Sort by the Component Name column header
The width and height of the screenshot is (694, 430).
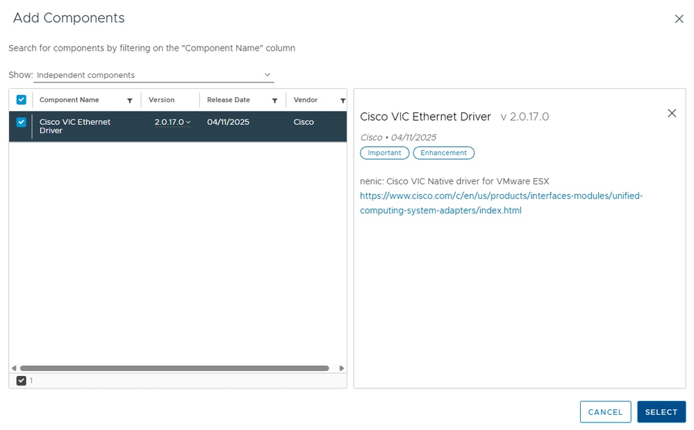pos(69,100)
